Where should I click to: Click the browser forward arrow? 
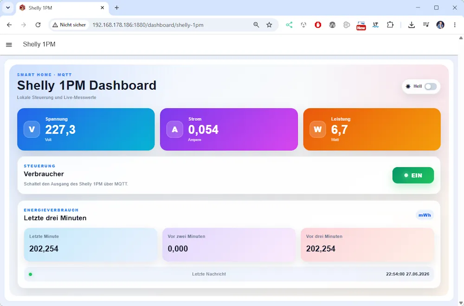(x=23, y=25)
